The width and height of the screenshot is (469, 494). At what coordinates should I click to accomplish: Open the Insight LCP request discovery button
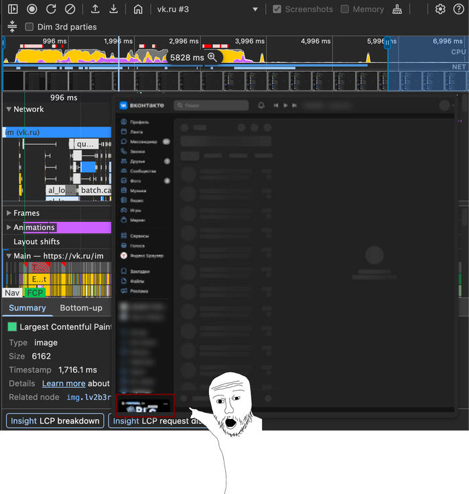click(x=157, y=421)
